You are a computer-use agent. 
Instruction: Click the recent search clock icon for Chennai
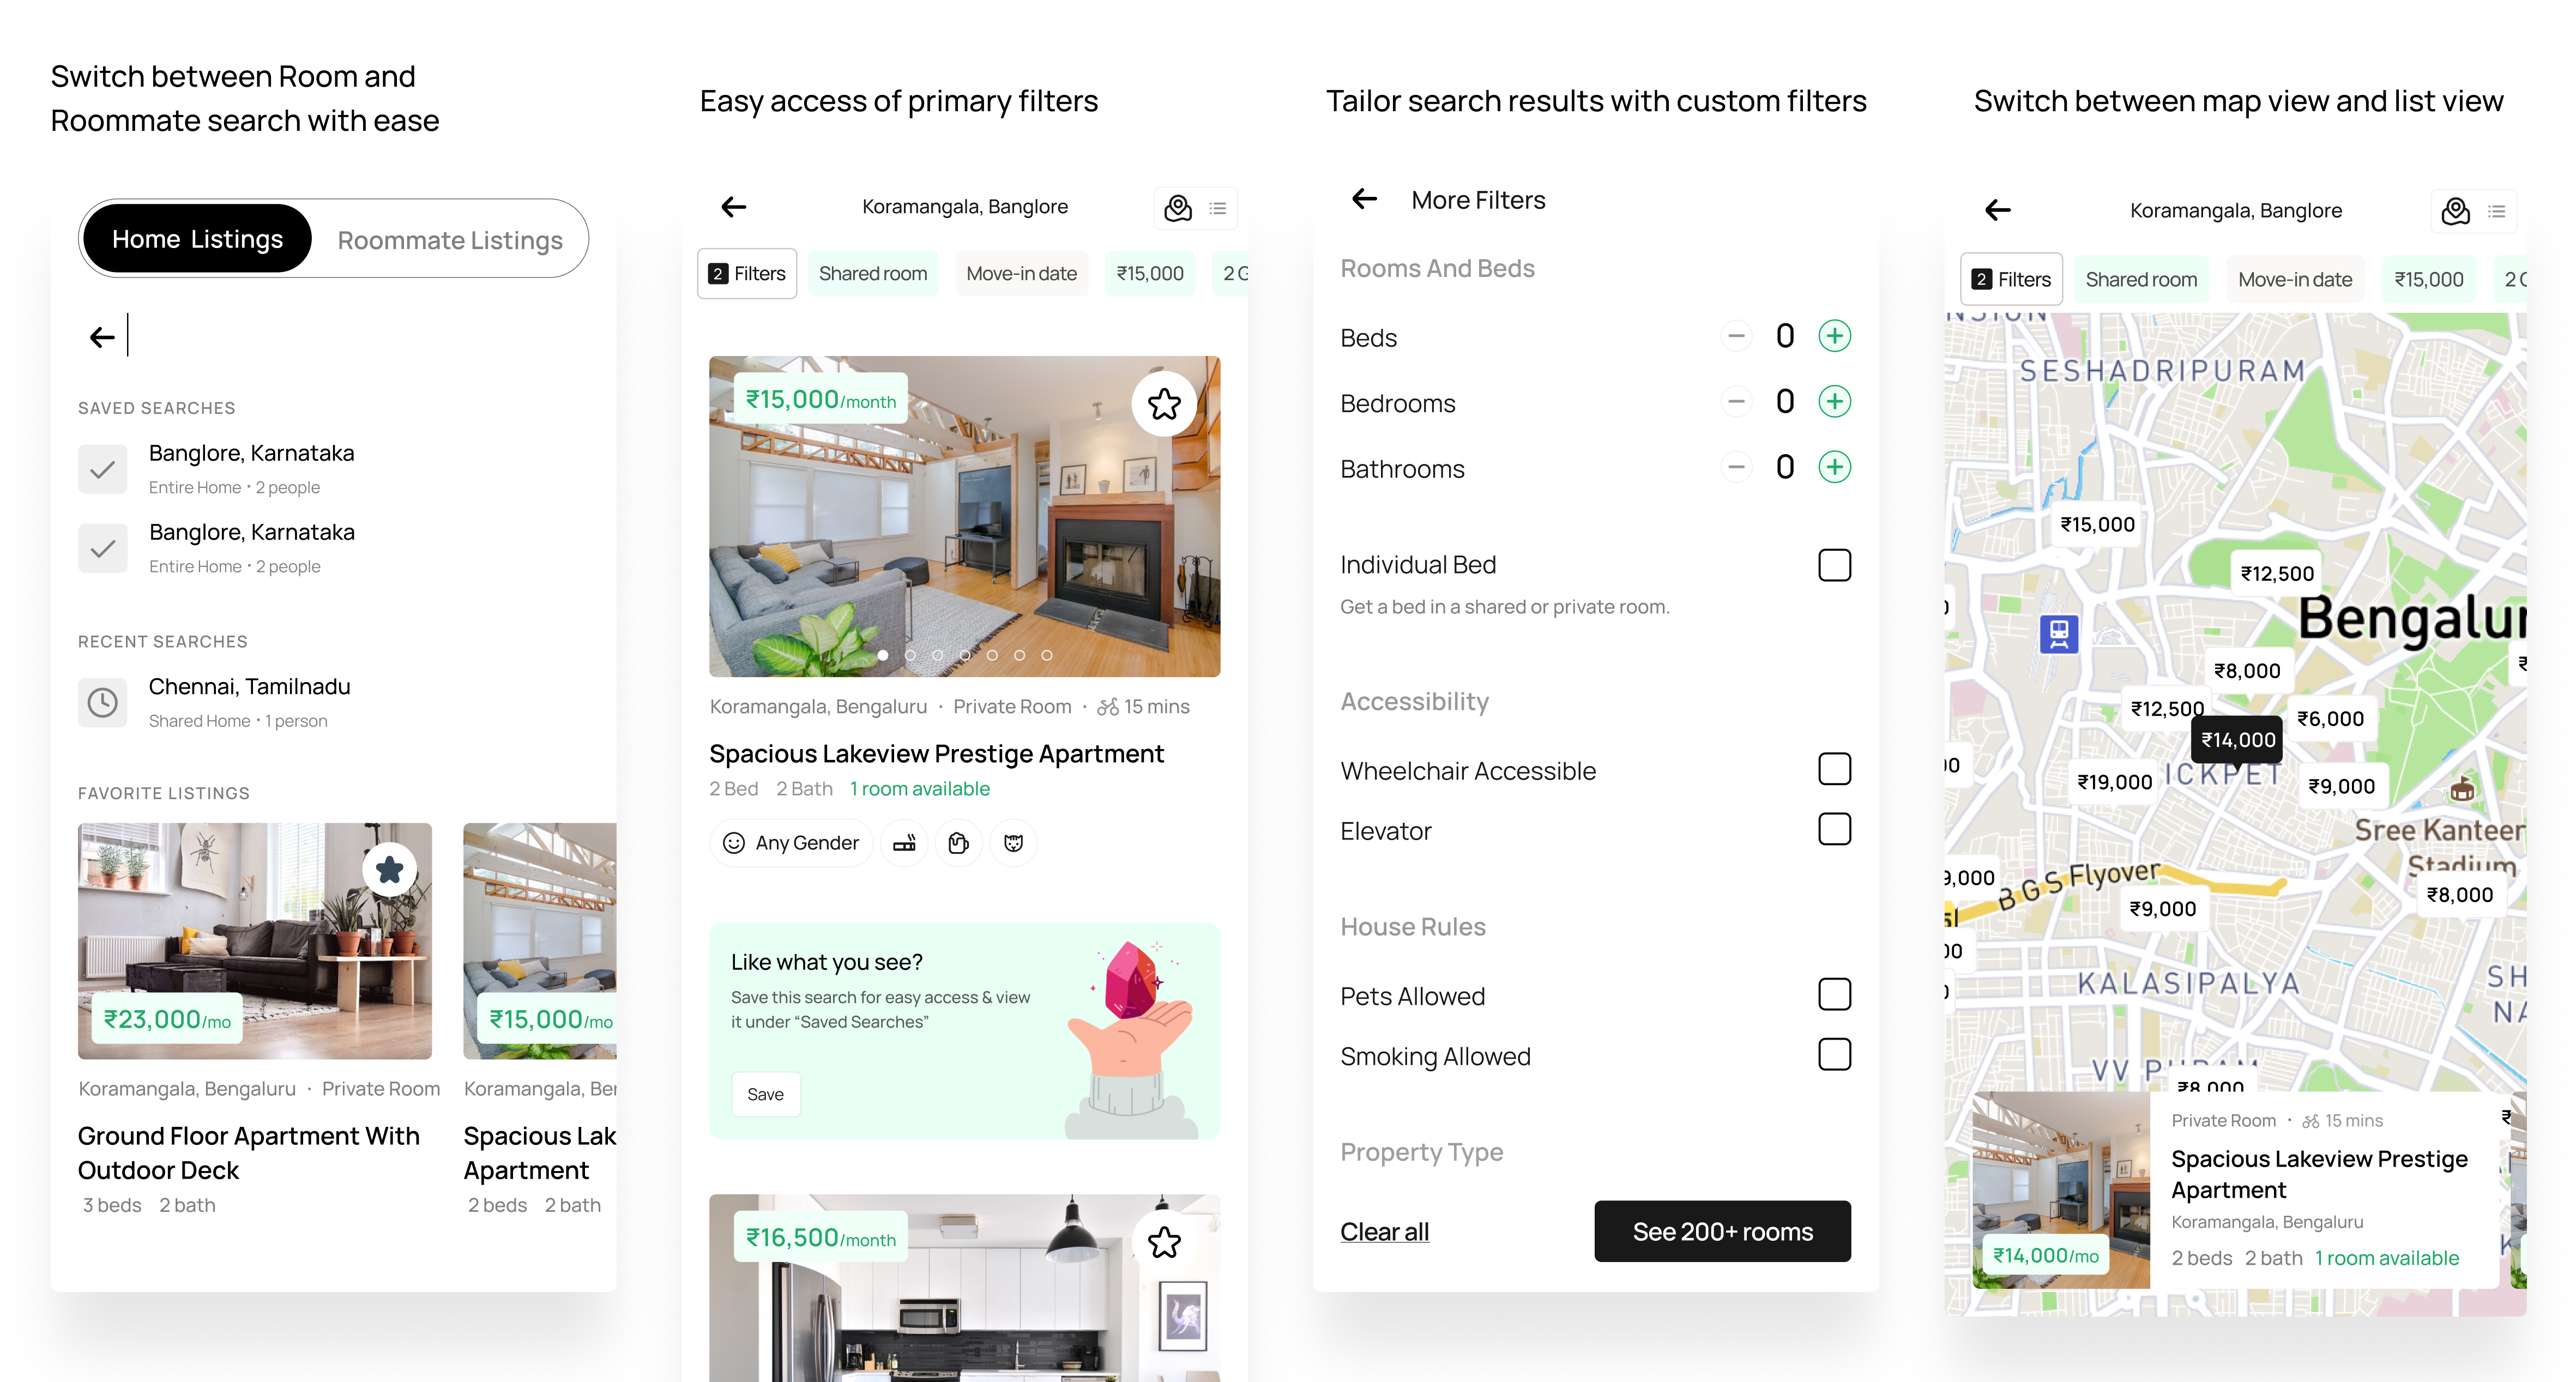coord(102,702)
